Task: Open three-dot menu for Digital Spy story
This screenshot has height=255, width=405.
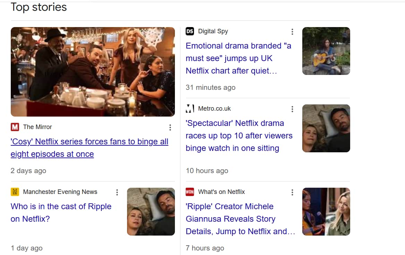Action: coord(292,32)
